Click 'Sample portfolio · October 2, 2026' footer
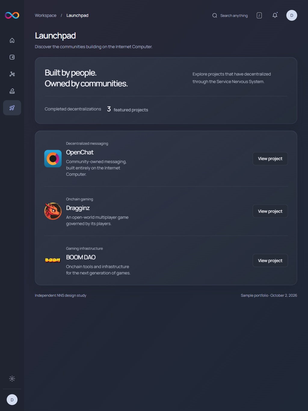This screenshot has width=308, height=411. click(269, 295)
